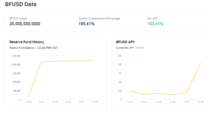
Task: Click the BFUSD Supply label
Action: pos(18,19)
